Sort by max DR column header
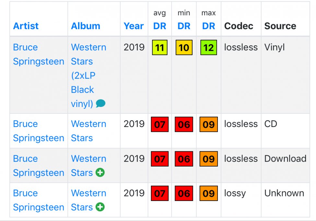This screenshot has width=316, height=221. coord(209,26)
